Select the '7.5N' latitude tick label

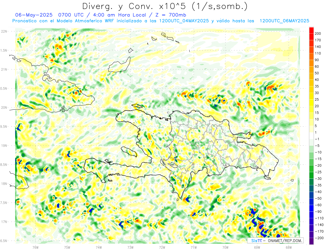point(4,203)
